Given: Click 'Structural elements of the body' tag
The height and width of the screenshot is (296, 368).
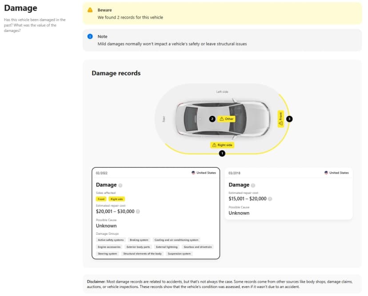Looking at the screenshot, I should (142, 254).
